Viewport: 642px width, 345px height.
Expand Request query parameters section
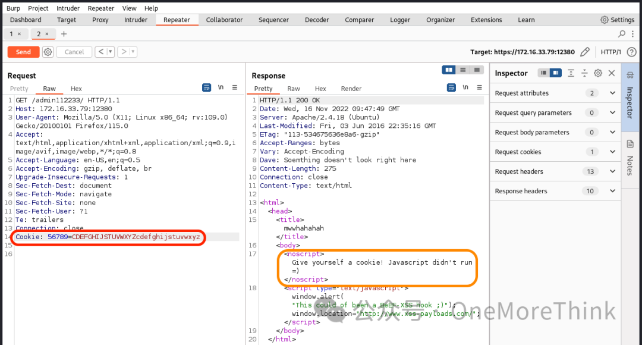click(x=555, y=112)
